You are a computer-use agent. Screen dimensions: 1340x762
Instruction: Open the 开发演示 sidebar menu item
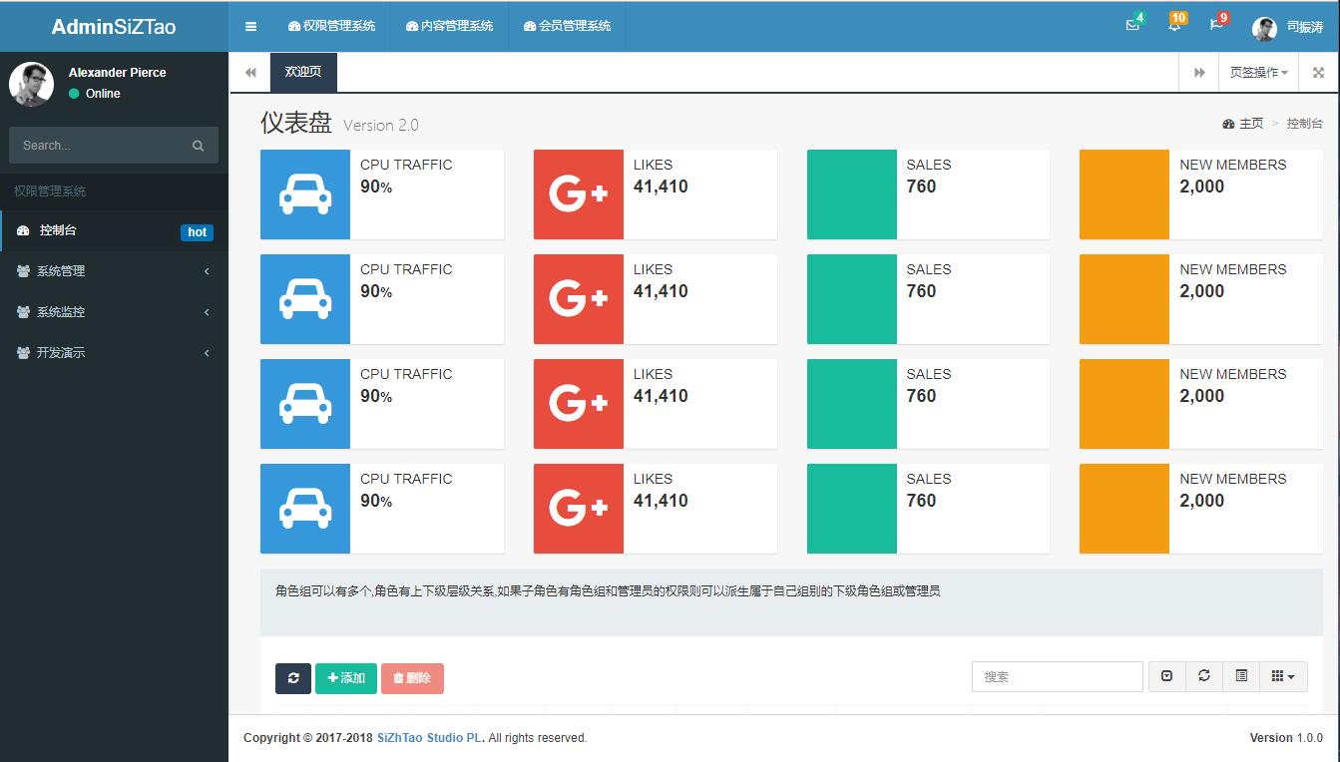114,353
